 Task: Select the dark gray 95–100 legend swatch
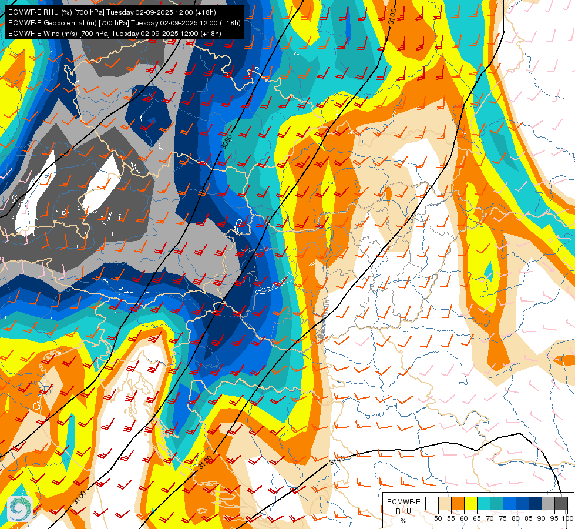(561, 503)
